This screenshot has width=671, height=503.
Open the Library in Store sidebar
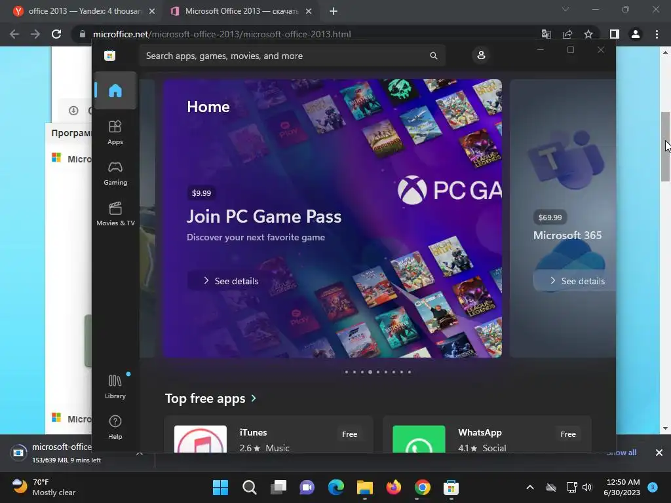pos(115,386)
